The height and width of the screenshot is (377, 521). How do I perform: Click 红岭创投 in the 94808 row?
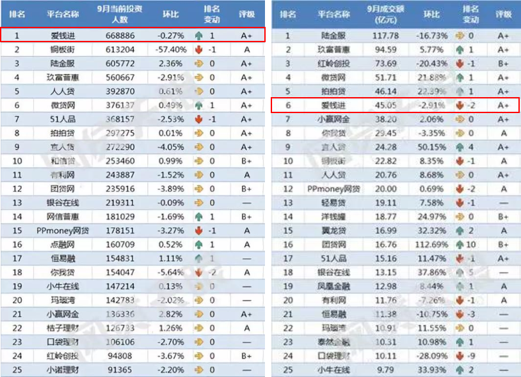pos(63,356)
